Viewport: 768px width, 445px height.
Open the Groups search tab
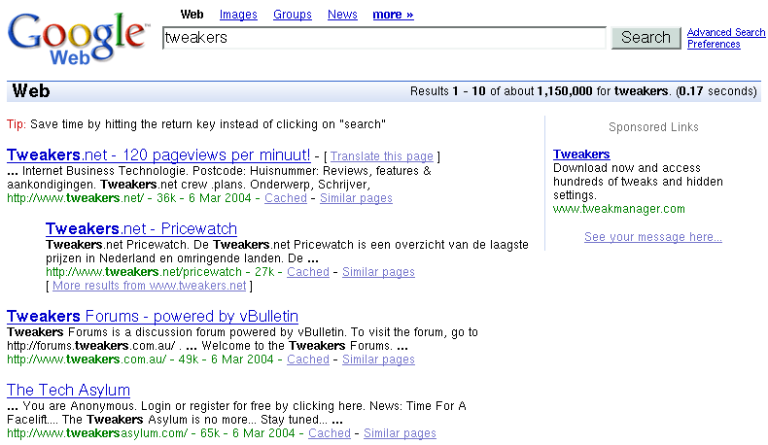click(293, 15)
